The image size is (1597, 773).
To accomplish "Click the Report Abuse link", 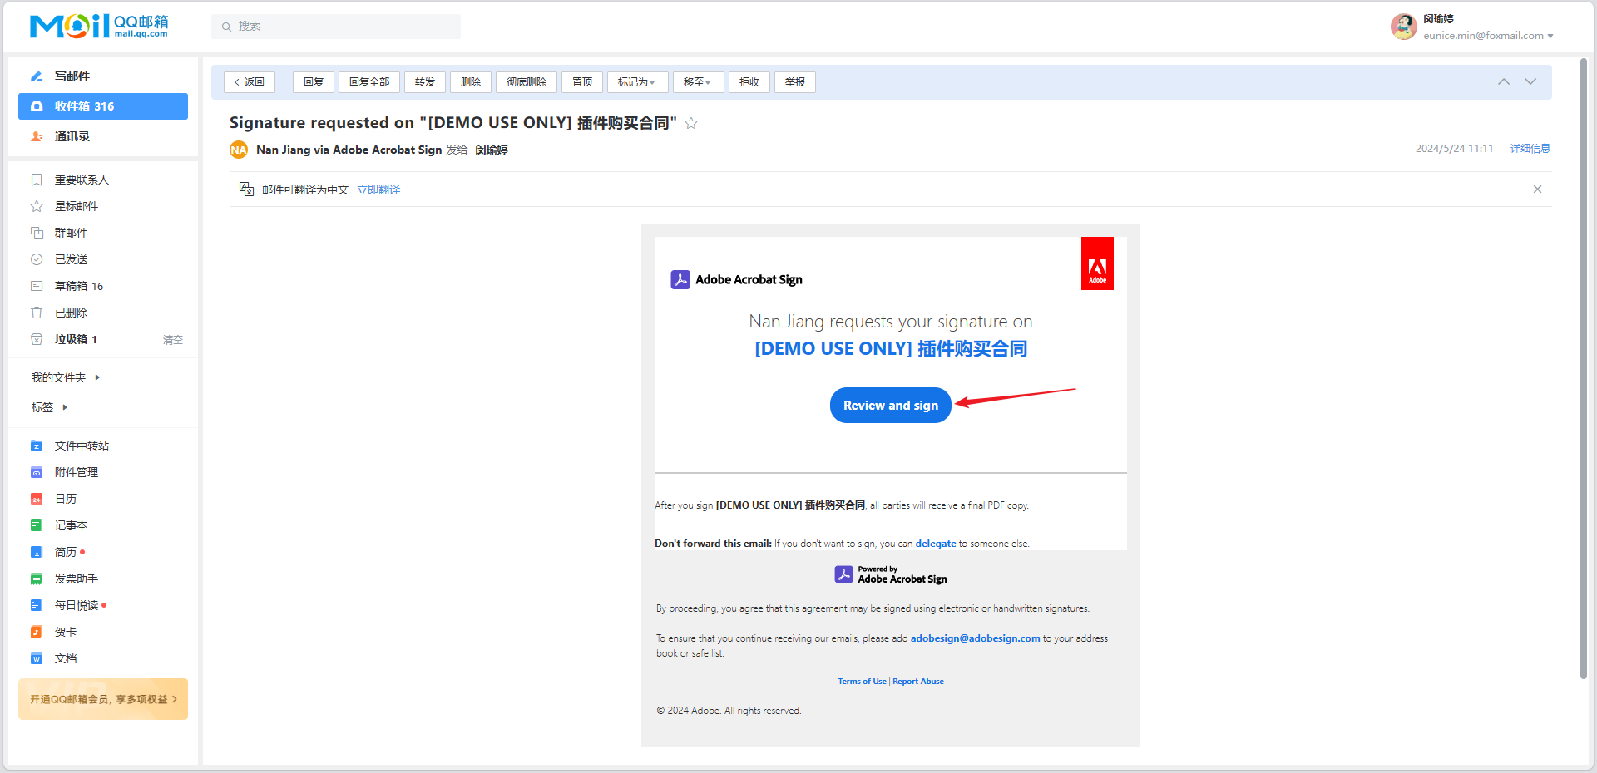I will pos(918,682).
